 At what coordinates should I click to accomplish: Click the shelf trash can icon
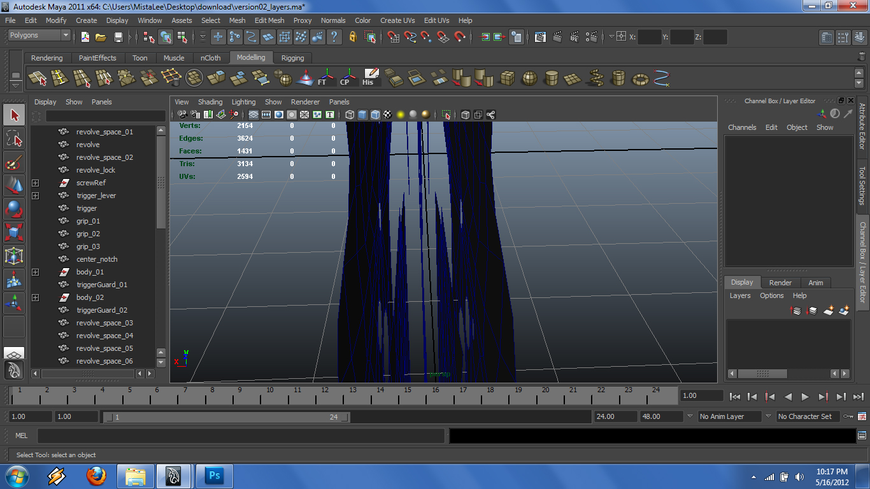coord(862,57)
